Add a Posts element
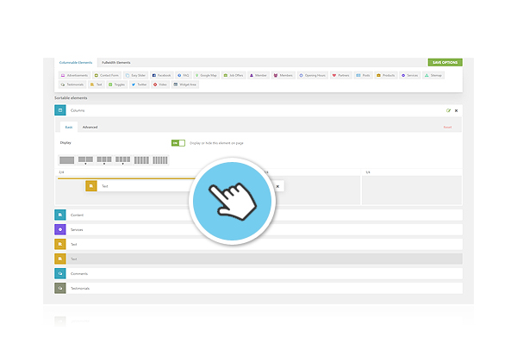Viewport: 517px width, 362px height. [363, 76]
